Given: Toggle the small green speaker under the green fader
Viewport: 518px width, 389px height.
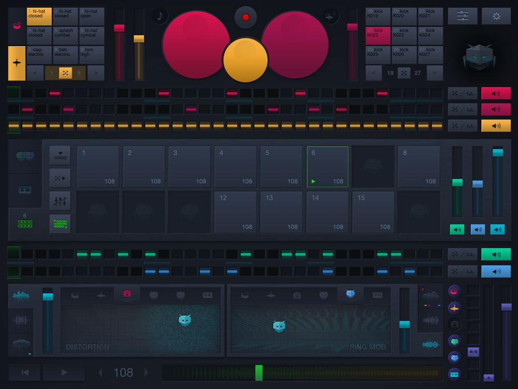Looking at the screenshot, I should [x=457, y=230].
